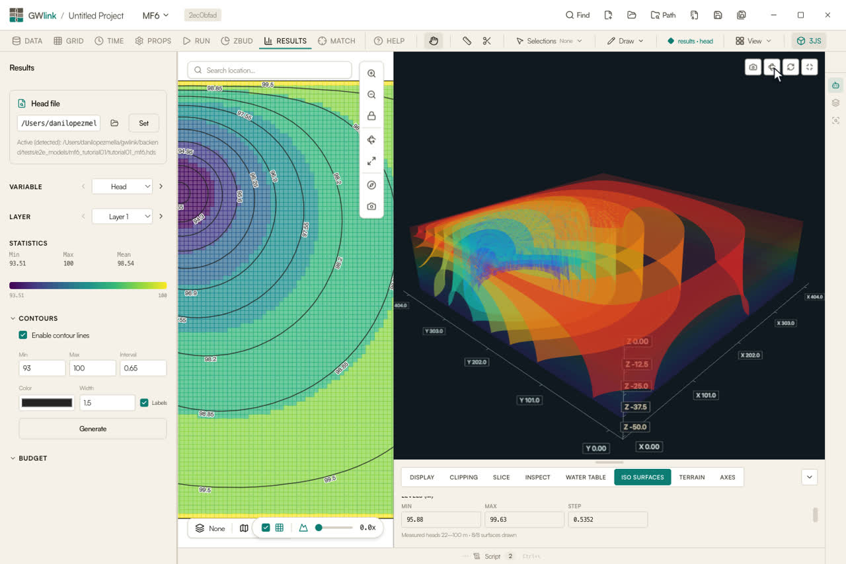Open the Variable Head dropdown
Image resolution: width=846 pixels, height=564 pixels.
(122, 187)
